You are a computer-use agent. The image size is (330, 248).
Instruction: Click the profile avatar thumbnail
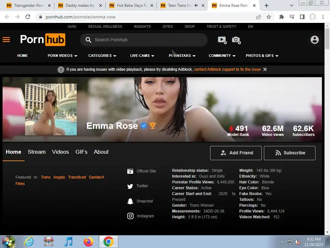click(x=51, y=109)
